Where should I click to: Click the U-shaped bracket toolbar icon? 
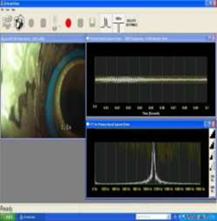[x=92, y=23]
